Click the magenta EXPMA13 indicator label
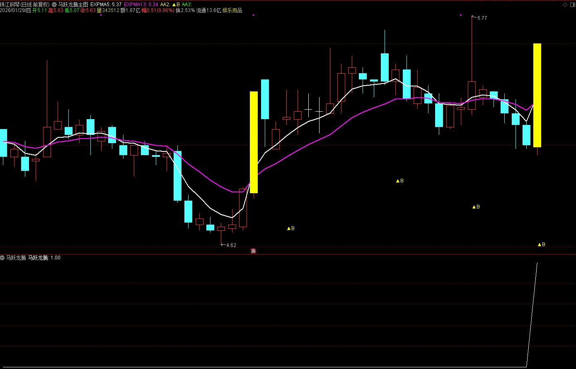576x369 pixels. point(141,4)
